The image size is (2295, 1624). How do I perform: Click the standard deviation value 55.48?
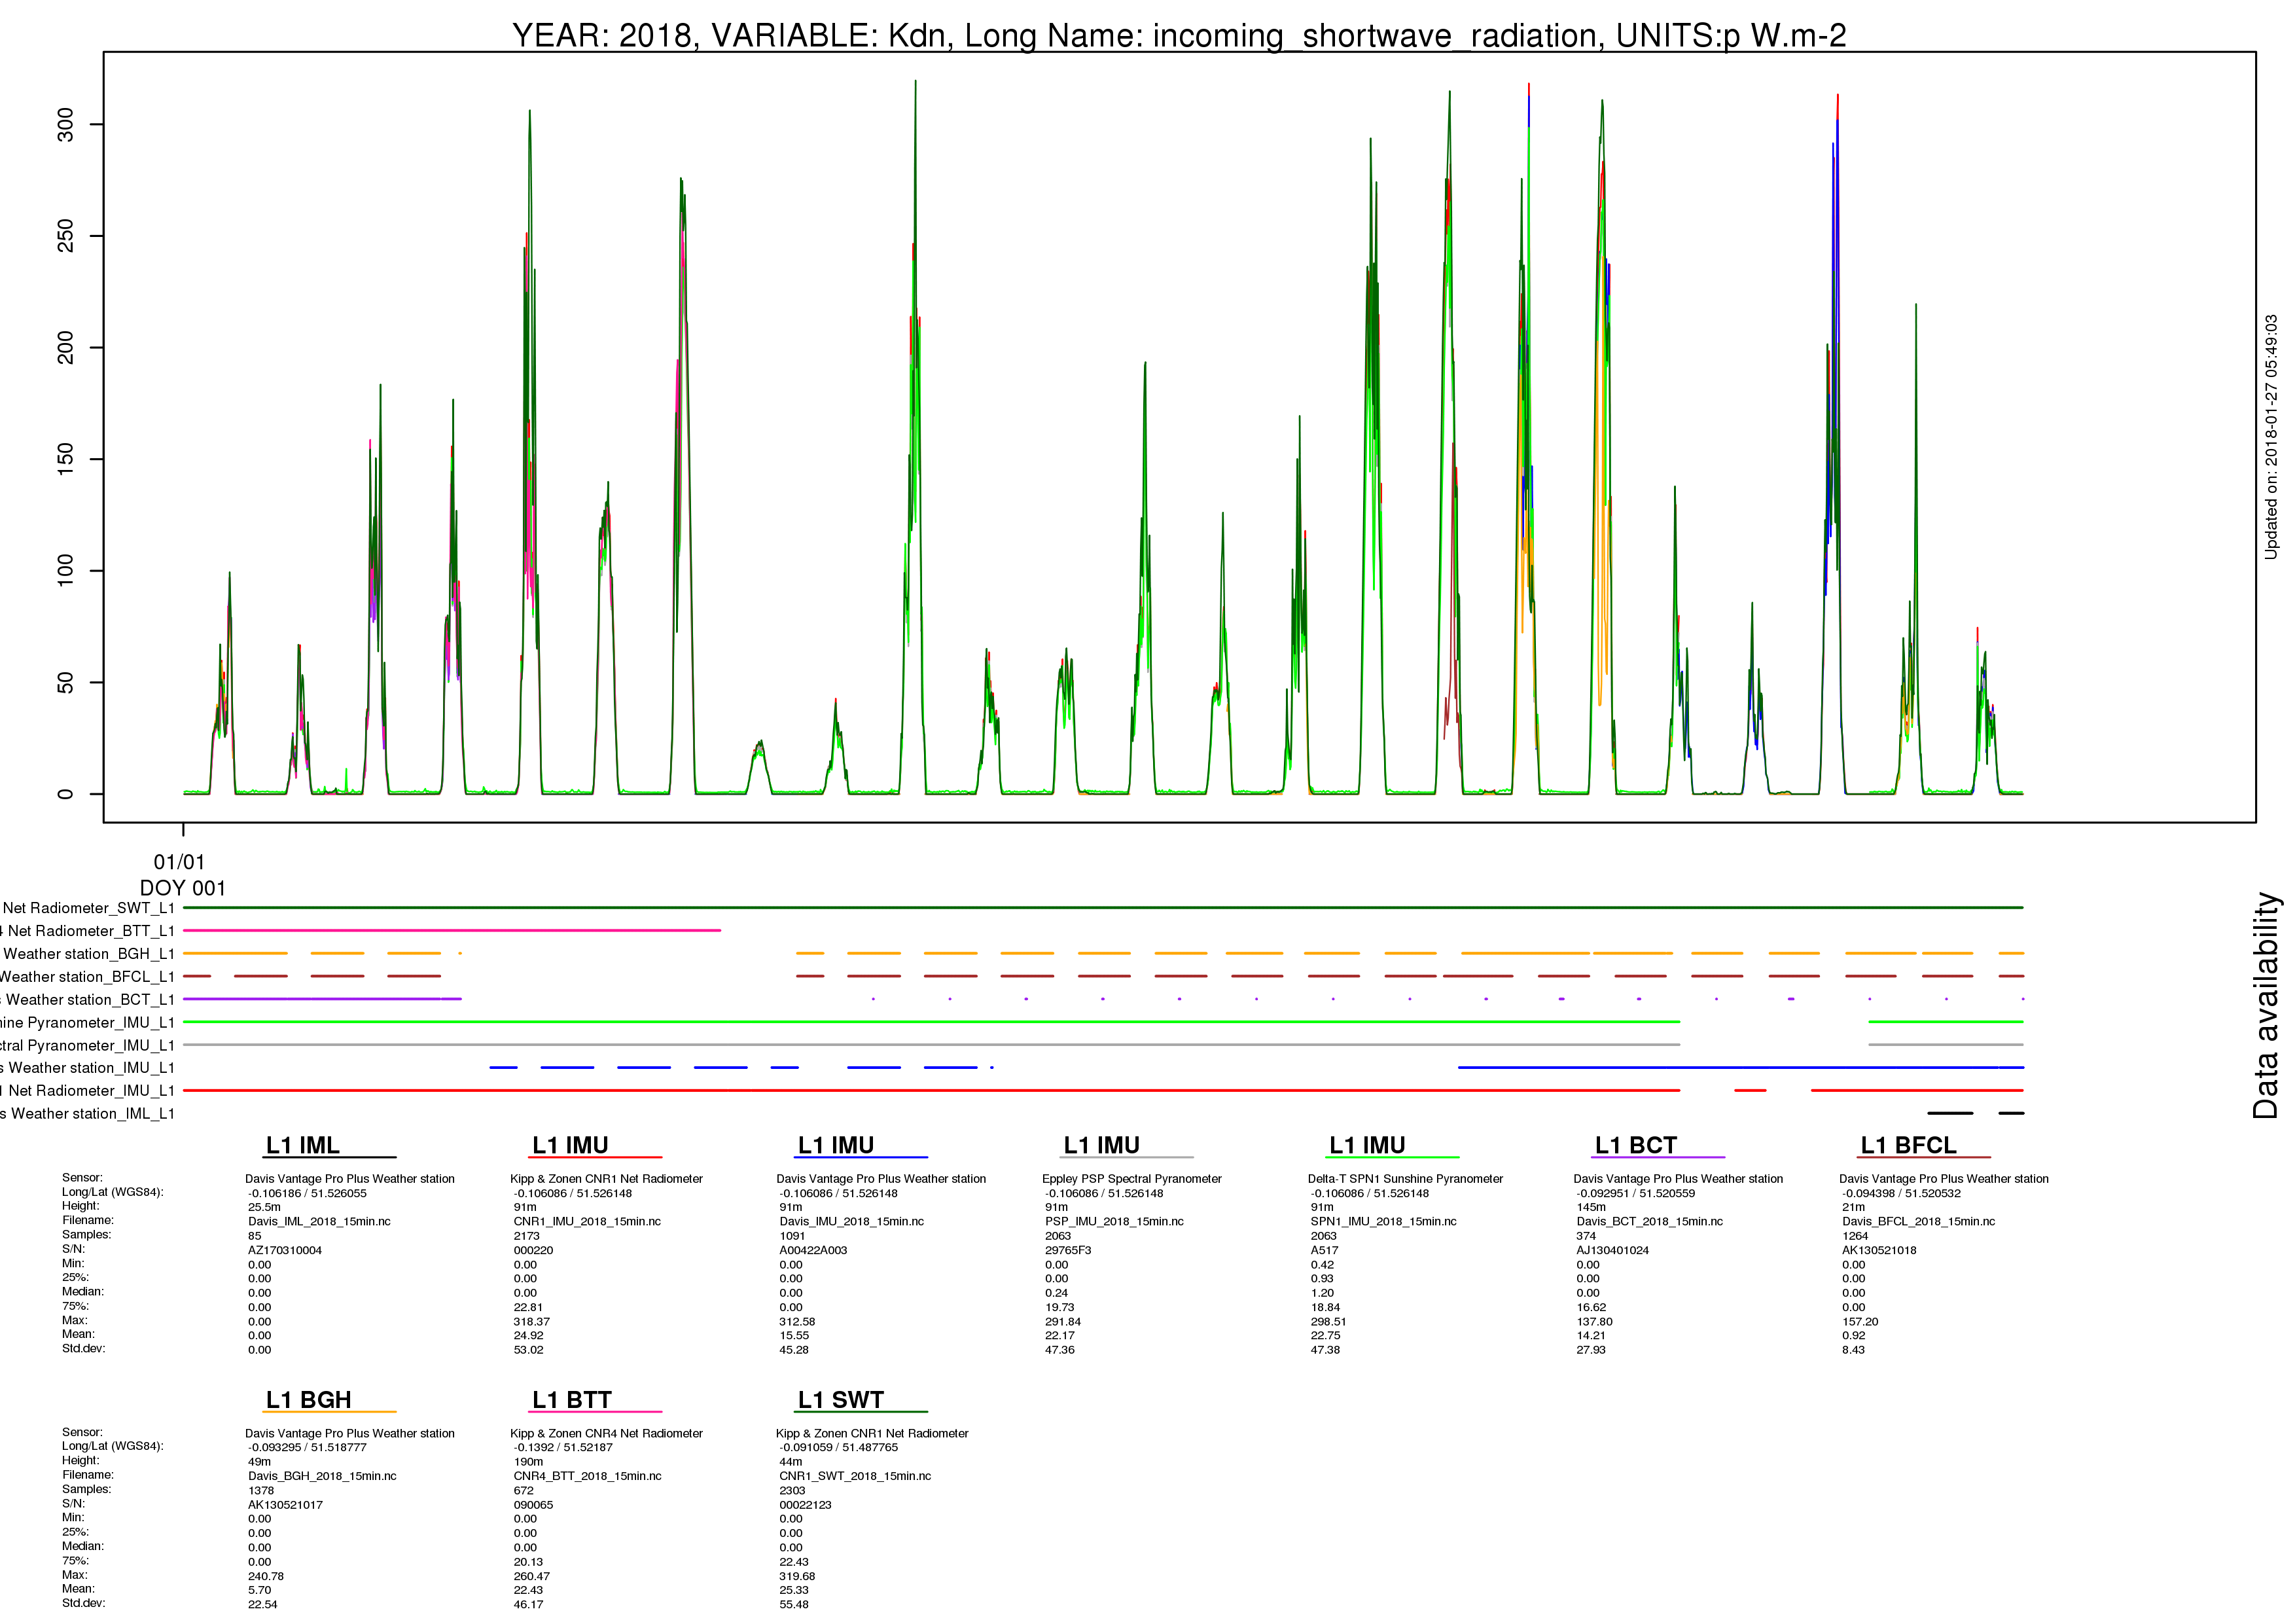(x=794, y=1605)
